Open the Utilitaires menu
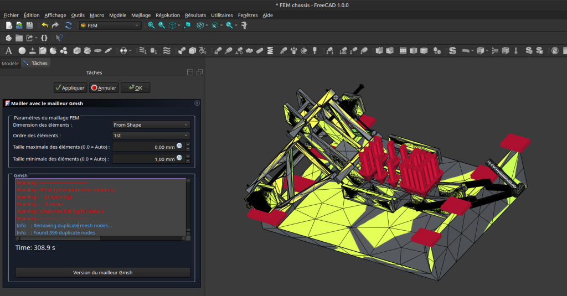 [222, 15]
